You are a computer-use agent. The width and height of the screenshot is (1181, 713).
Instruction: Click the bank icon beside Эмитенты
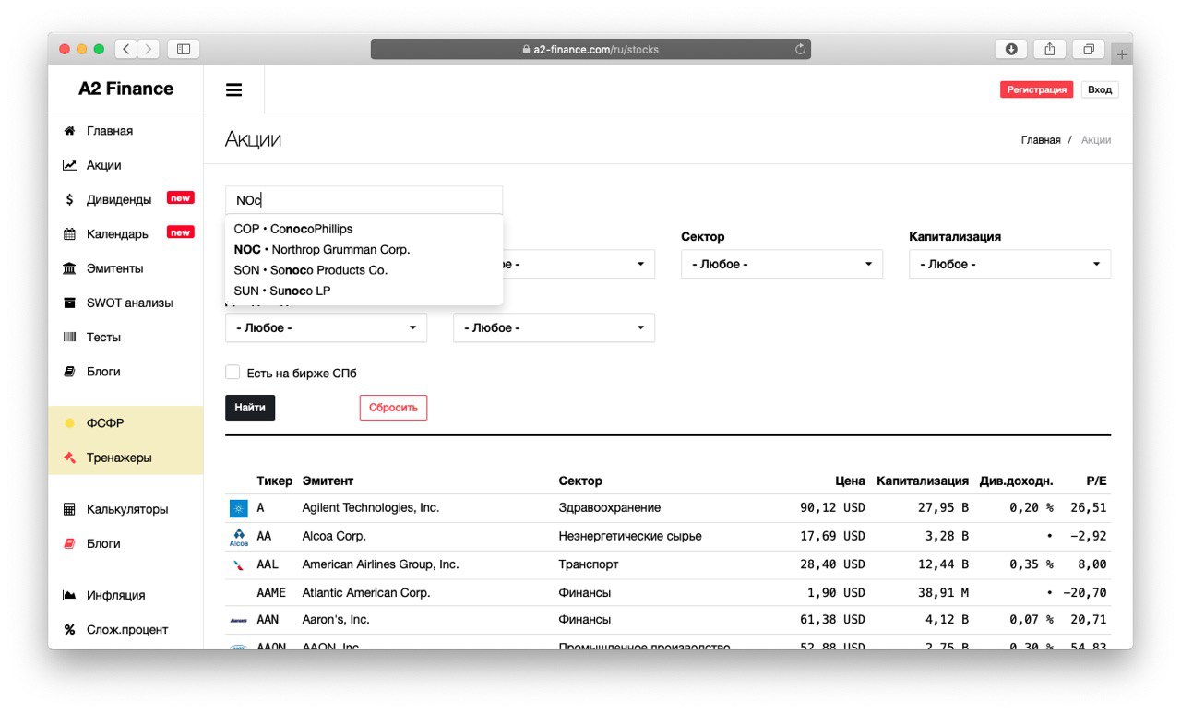click(x=69, y=268)
